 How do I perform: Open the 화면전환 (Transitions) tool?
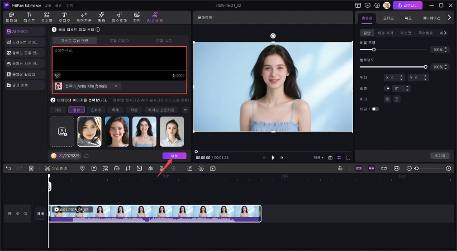(x=84, y=17)
